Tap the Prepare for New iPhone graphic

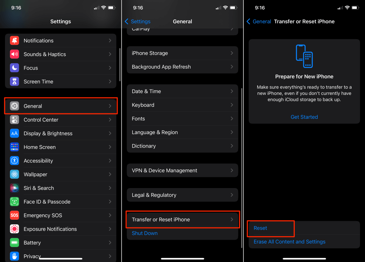coord(304,56)
